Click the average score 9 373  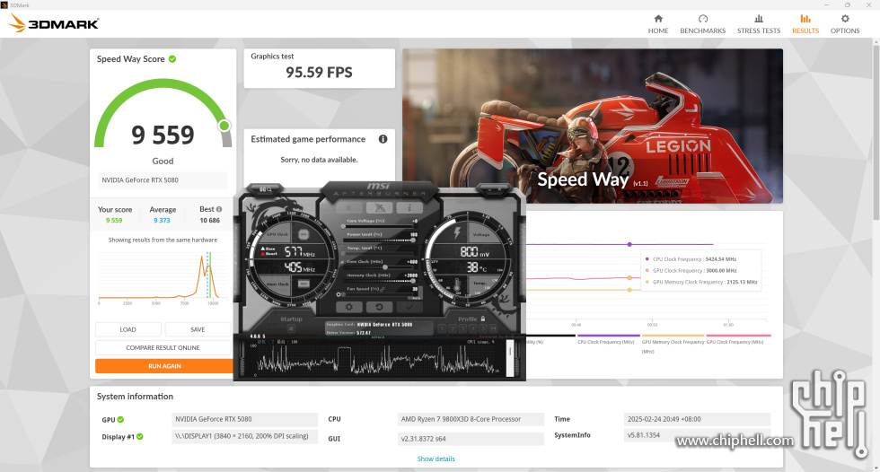tap(162, 221)
